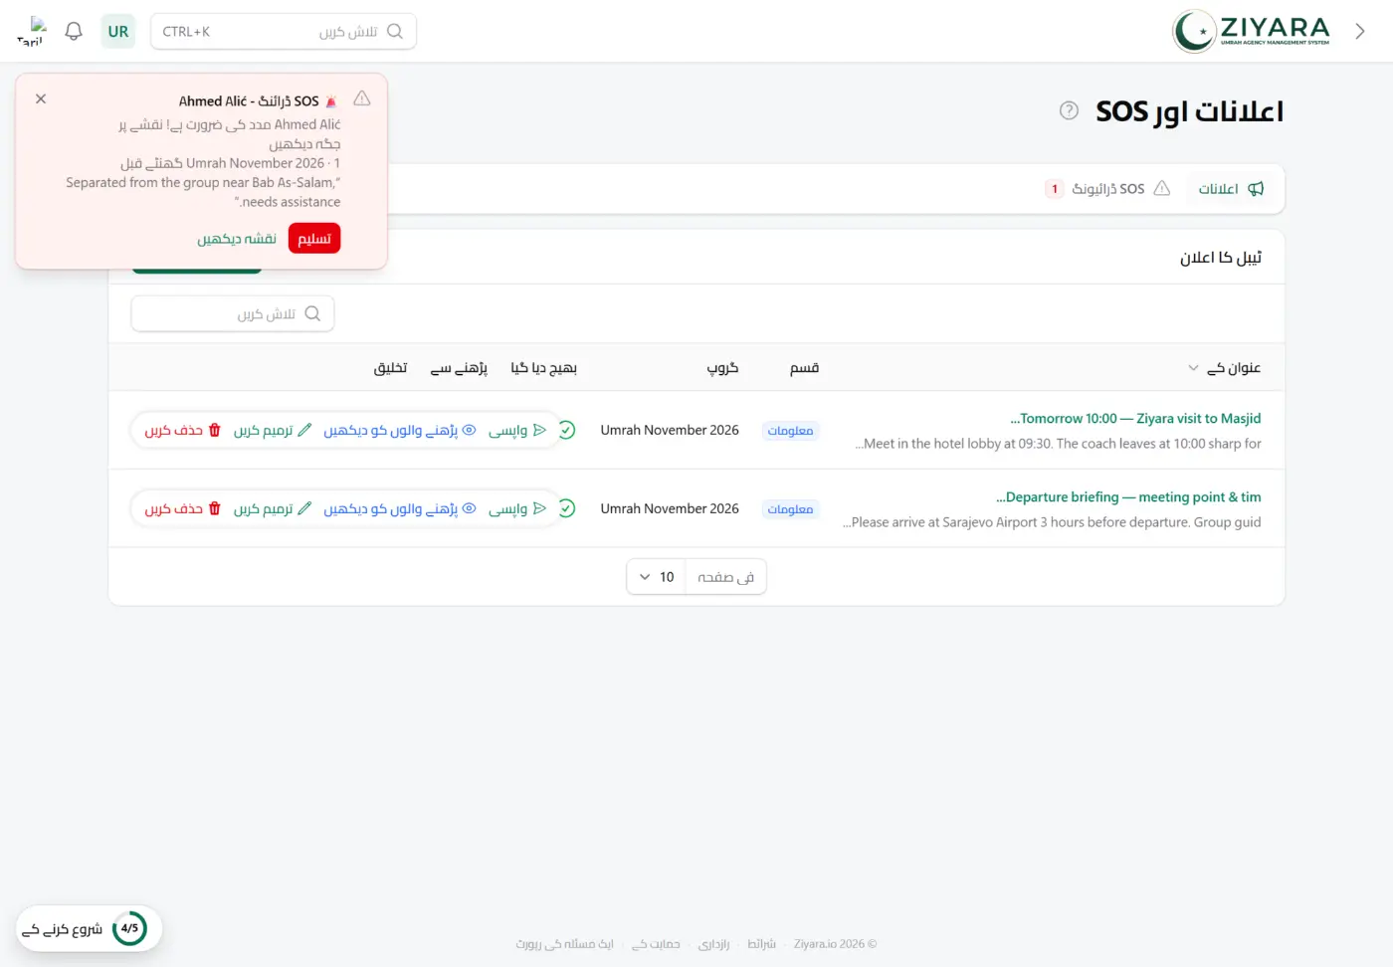
Task: Sort by the عنوان کے column
Action: (x=1225, y=368)
